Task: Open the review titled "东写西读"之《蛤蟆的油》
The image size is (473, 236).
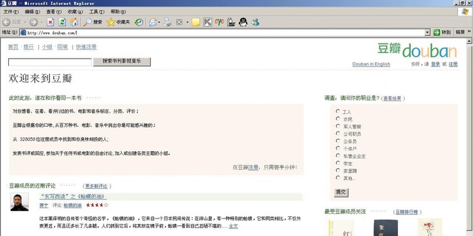Action: coord(73,196)
